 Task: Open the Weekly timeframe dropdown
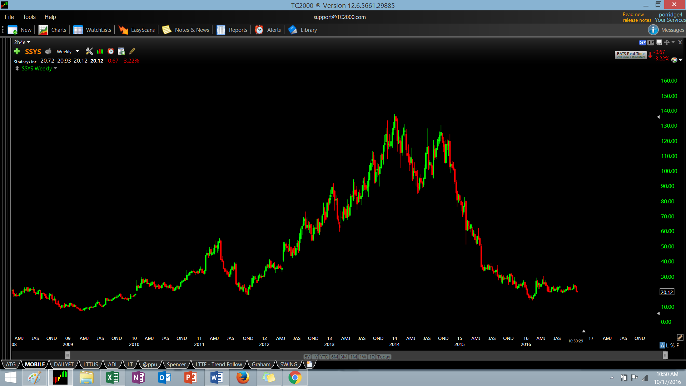(68, 51)
